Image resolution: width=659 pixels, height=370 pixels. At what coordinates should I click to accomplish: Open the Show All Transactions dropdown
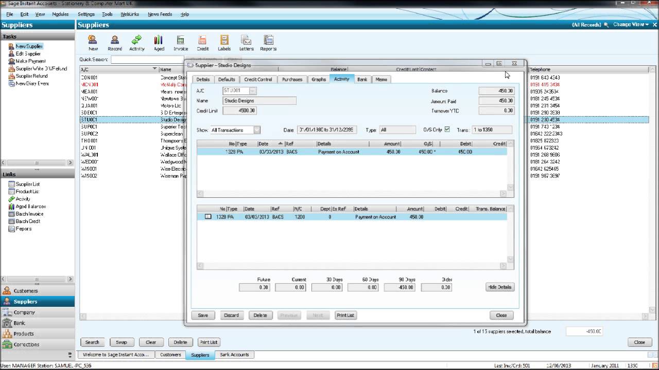point(257,130)
